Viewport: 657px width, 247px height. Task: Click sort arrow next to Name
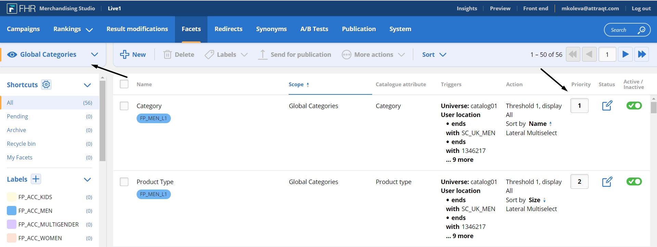tap(551, 124)
